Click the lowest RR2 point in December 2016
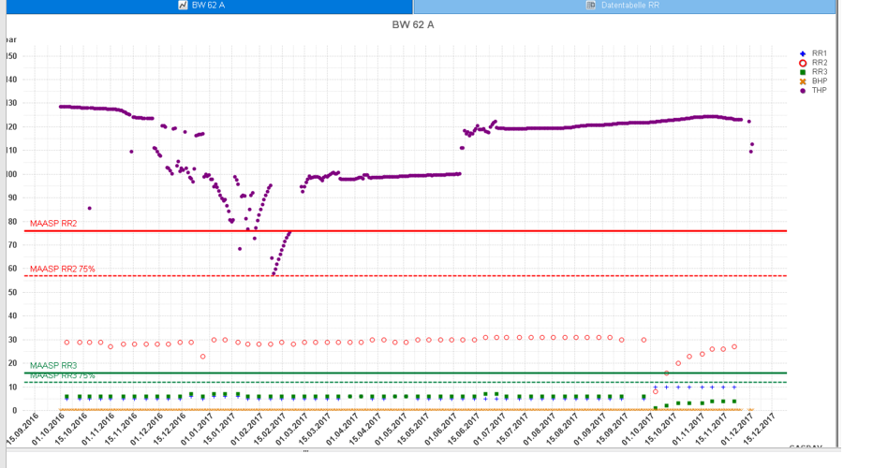The height and width of the screenshot is (468, 873). click(202, 357)
